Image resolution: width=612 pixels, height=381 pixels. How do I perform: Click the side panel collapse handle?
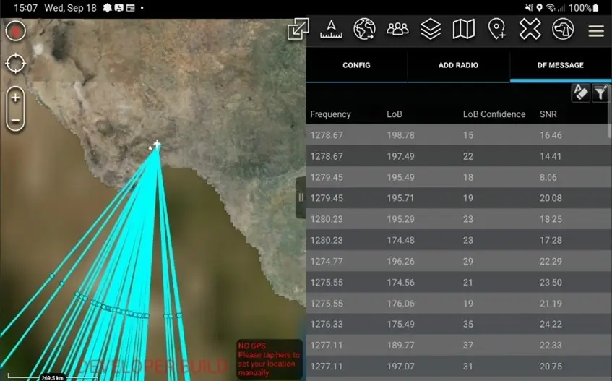coord(301,197)
